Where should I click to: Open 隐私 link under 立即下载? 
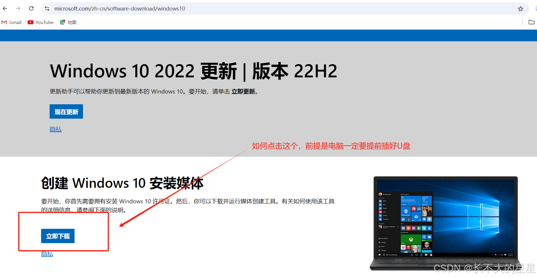[x=47, y=254]
